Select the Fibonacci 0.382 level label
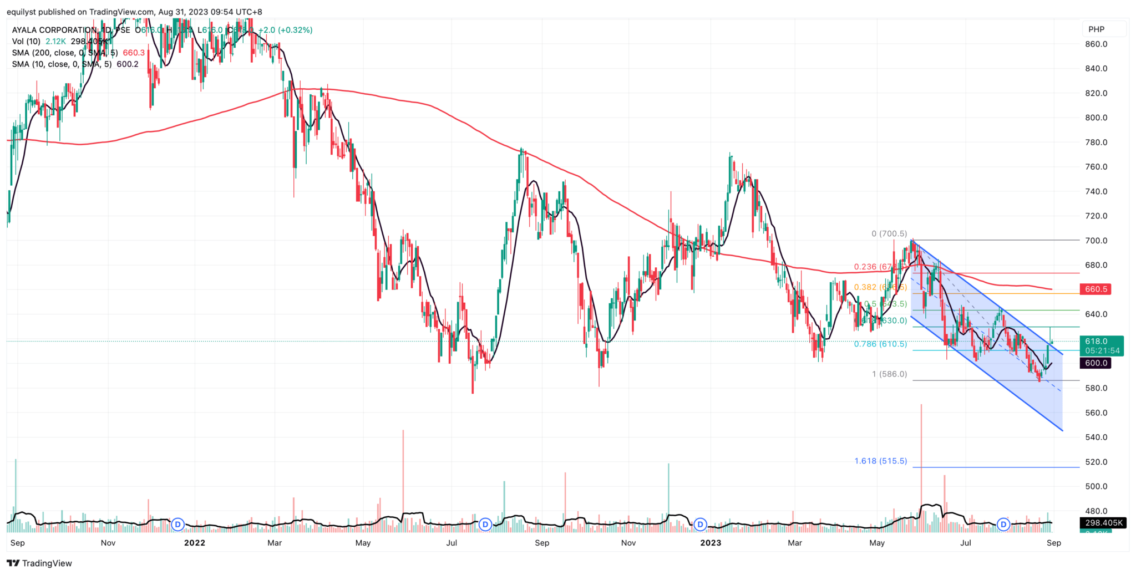 (x=880, y=287)
